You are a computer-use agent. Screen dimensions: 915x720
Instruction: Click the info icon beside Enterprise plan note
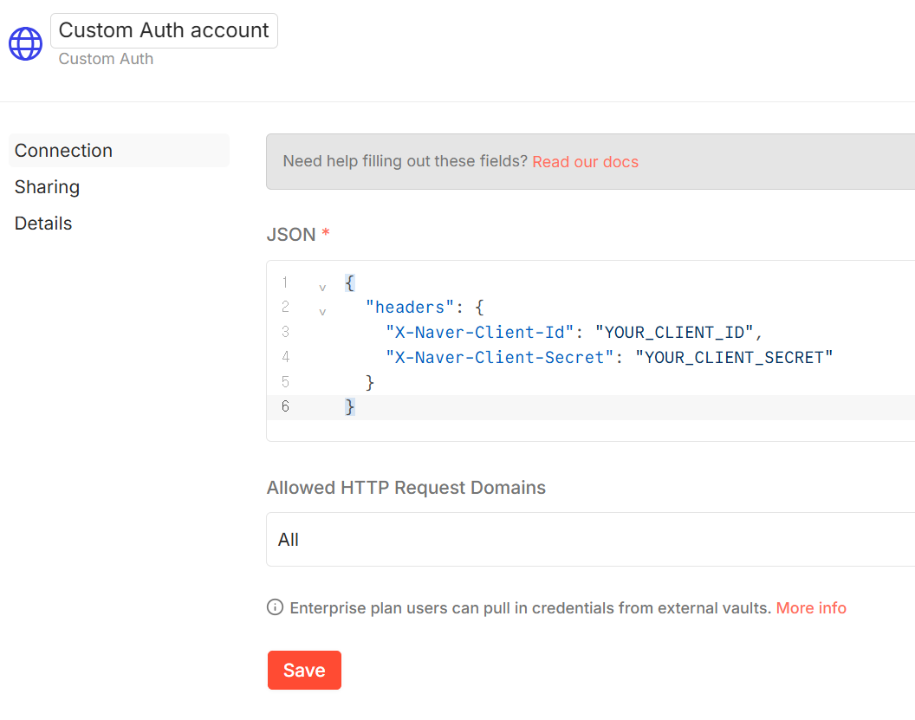[x=275, y=607]
